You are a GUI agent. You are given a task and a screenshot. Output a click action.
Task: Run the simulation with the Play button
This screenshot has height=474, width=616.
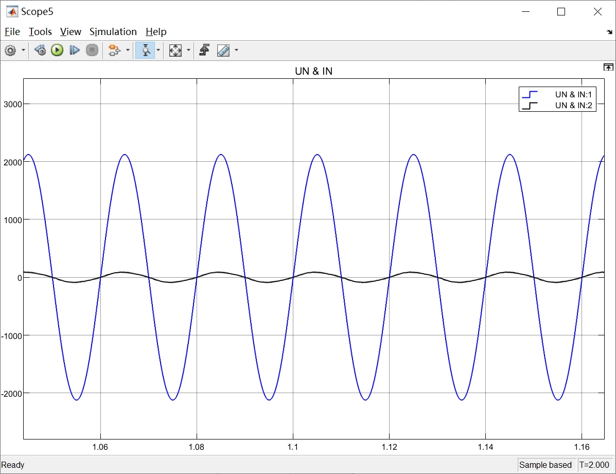[57, 50]
